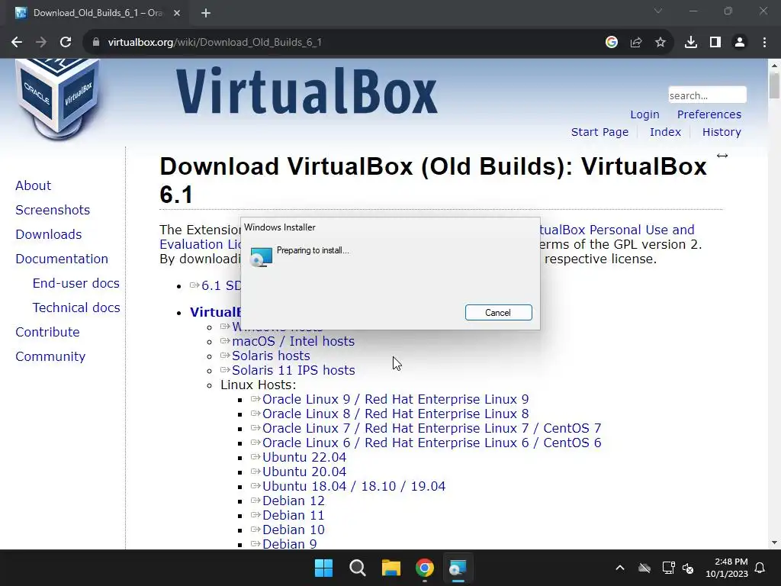Open the Evaluation License link
Screen dimensions: 781x586
pyautogui.click(x=200, y=244)
